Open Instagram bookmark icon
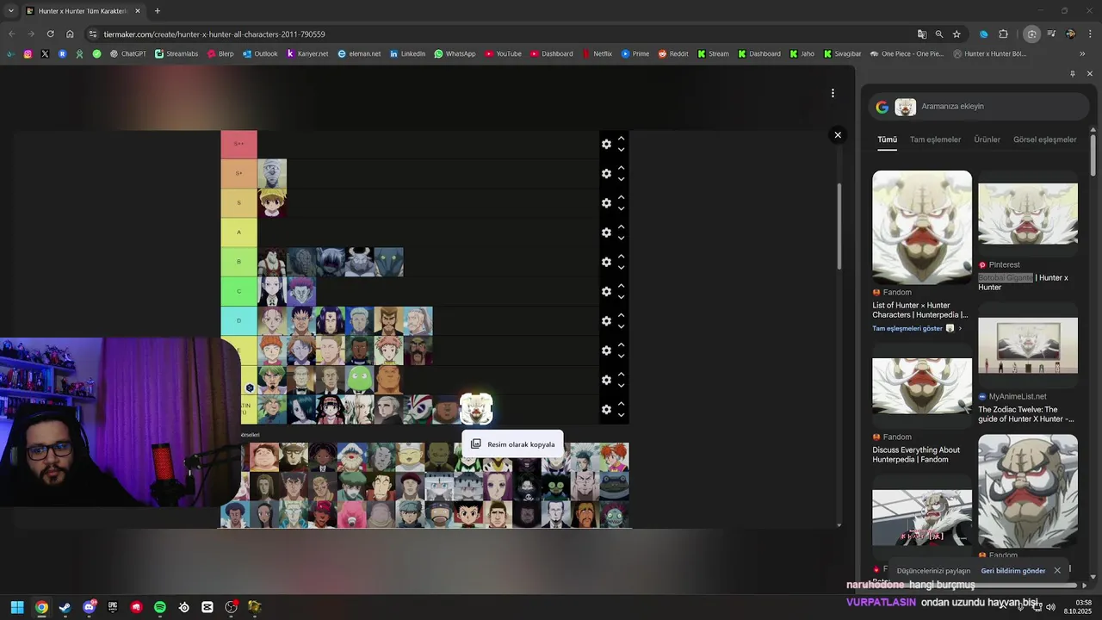This screenshot has height=620, width=1102. point(28,53)
